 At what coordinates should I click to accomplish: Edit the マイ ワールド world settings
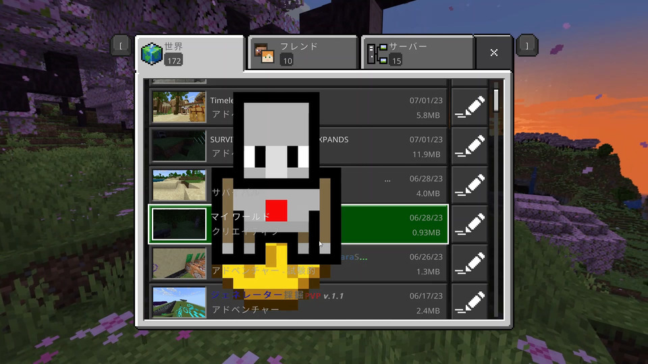470,224
